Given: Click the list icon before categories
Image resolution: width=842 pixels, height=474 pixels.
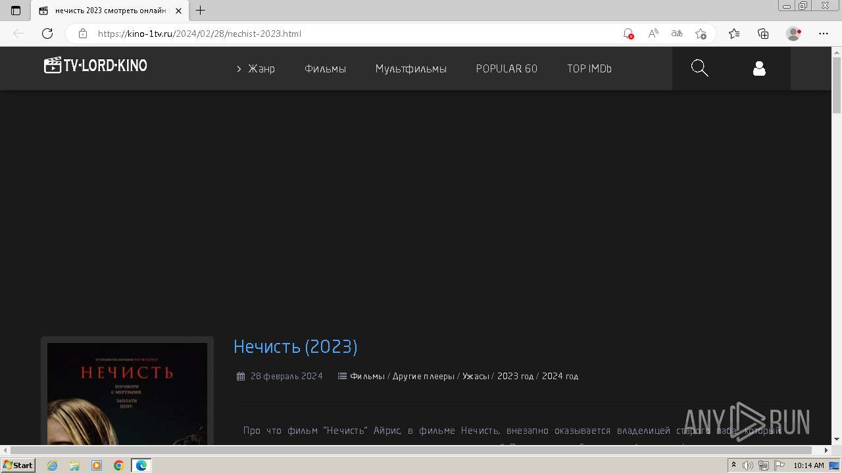Looking at the screenshot, I should (342, 377).
